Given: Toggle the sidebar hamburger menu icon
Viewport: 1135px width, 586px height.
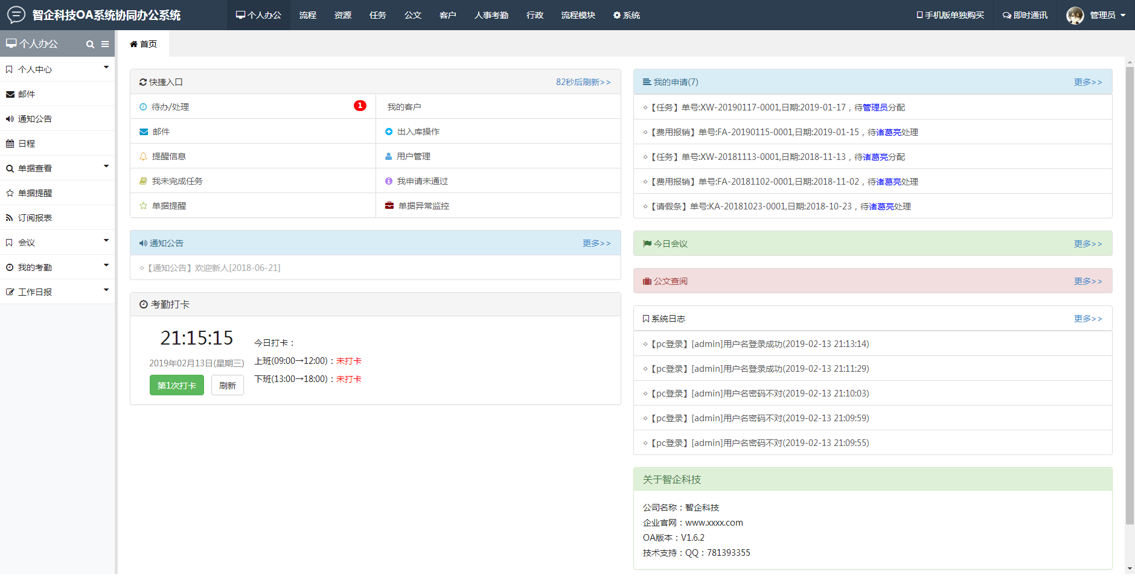Looking at the screenshot, I should point(105,44).
